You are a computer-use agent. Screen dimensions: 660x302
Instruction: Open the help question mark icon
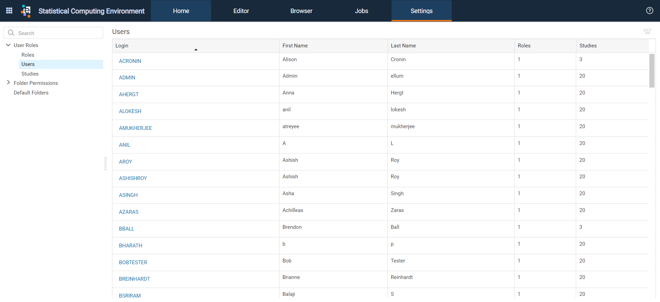pos(649,11)
